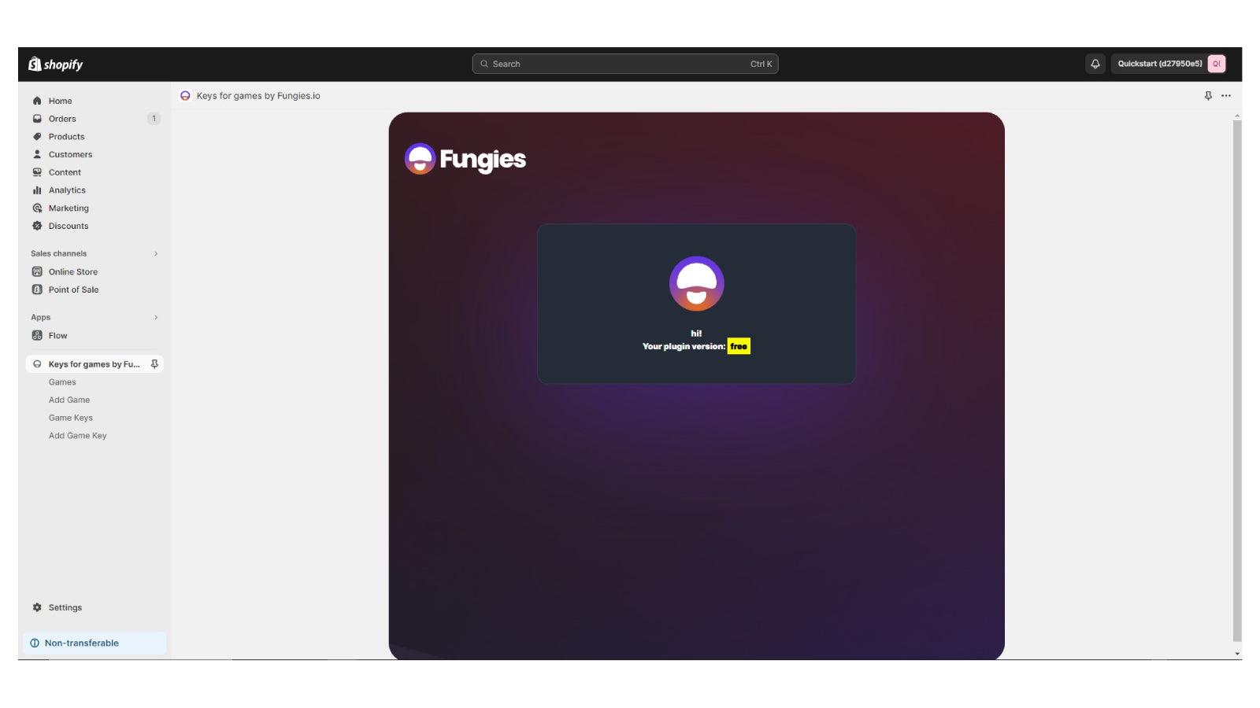Select Point of Sale channel
This screenshot has width=1260, height=708.
[73, 289]
